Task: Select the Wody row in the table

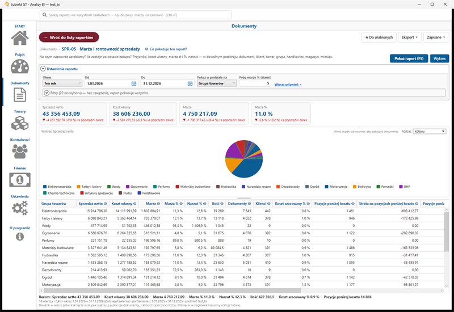Action: tap(241, 226)
